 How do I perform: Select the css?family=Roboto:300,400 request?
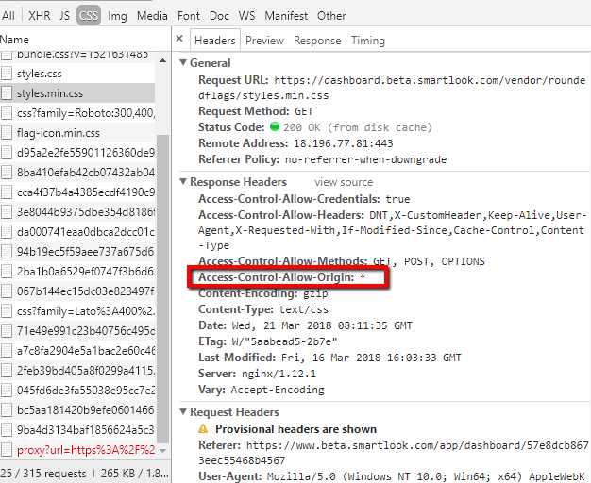(x=77, y=112)
